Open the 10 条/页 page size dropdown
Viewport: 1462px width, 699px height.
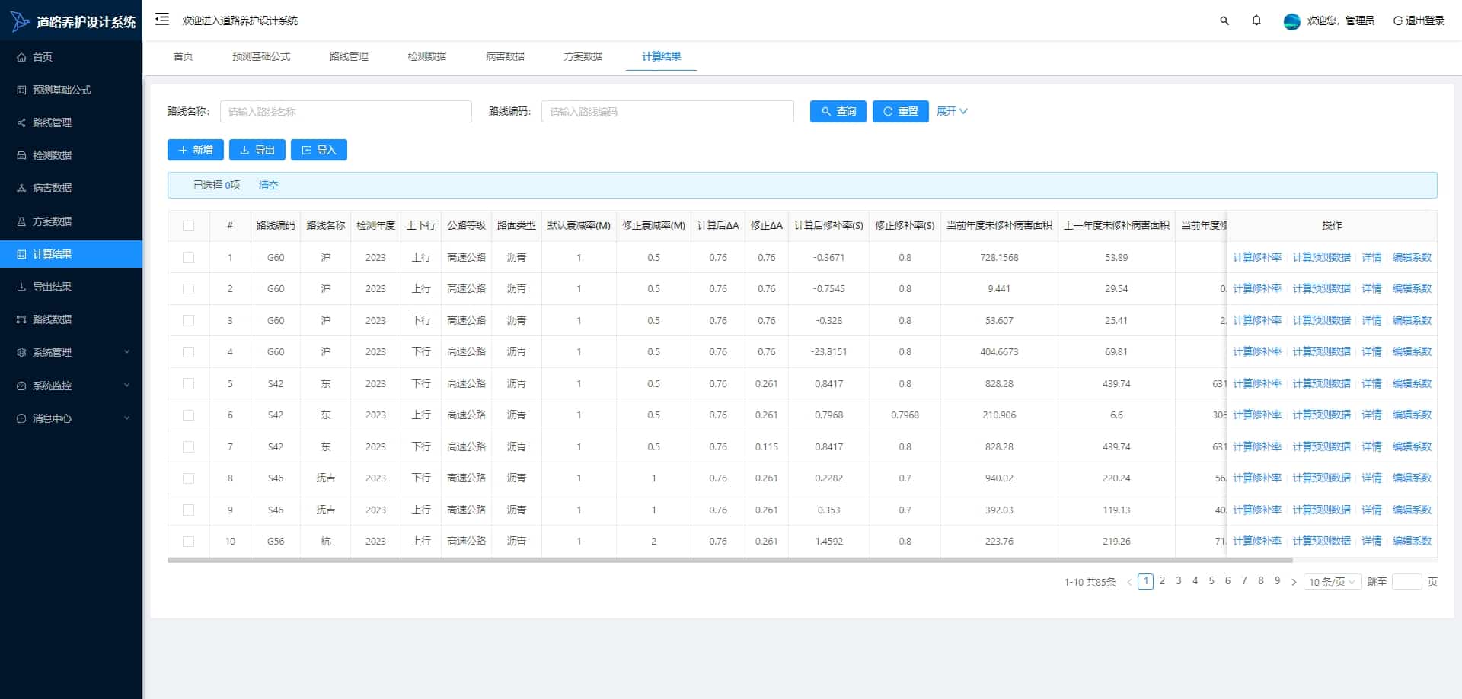[1332, 582]
